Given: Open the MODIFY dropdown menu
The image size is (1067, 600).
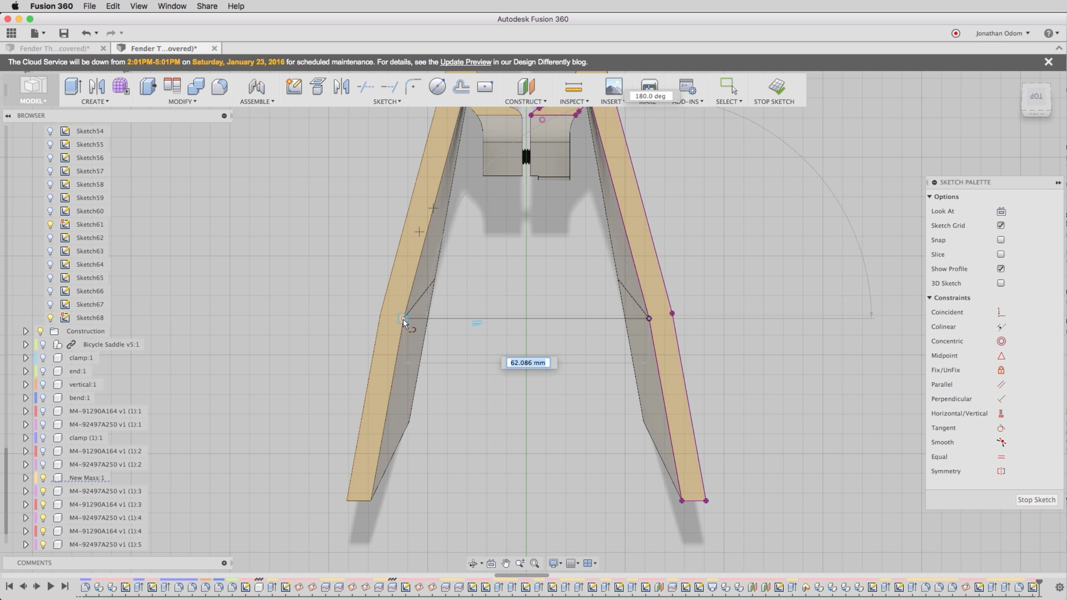Looking at the screenshot, I should (x=182, y=101).
